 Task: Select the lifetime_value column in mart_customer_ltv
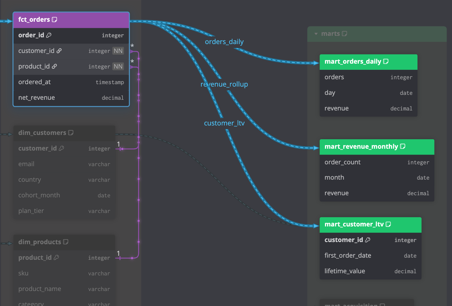[370, 271]
